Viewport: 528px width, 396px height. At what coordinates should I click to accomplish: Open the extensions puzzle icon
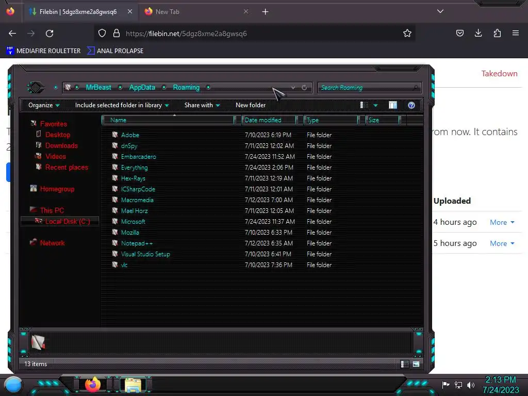coord(497,33)
